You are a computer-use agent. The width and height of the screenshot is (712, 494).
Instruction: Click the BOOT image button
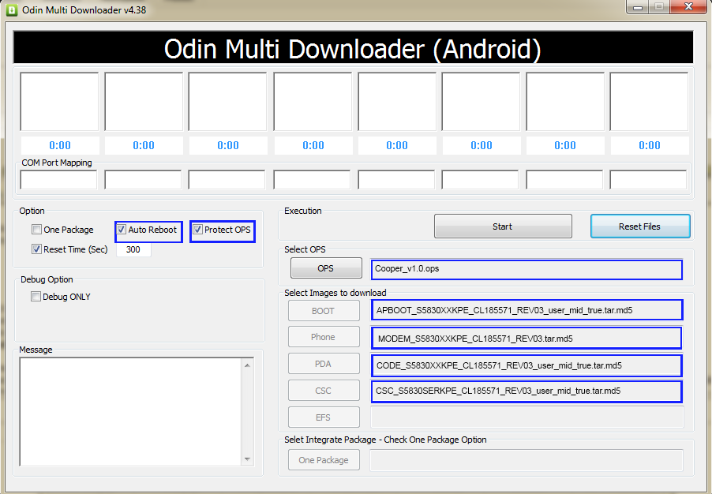[x=324, y=311]
